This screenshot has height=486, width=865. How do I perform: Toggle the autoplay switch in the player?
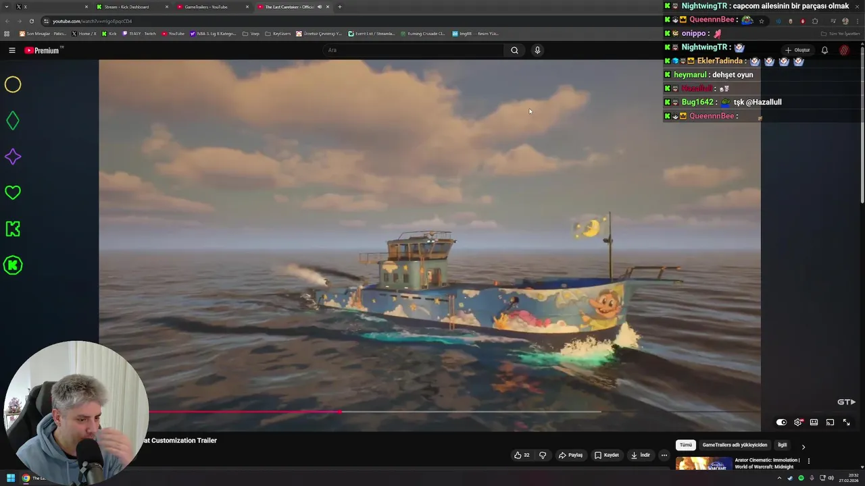click(781, 422)
